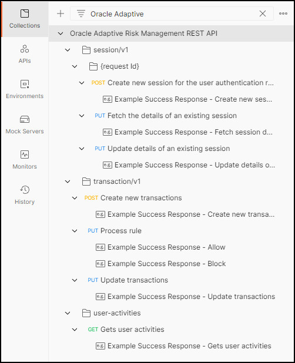Clear the Oracle Adaptive search text
The width and height of the screenshot is (295, 363).
[263, 14]
